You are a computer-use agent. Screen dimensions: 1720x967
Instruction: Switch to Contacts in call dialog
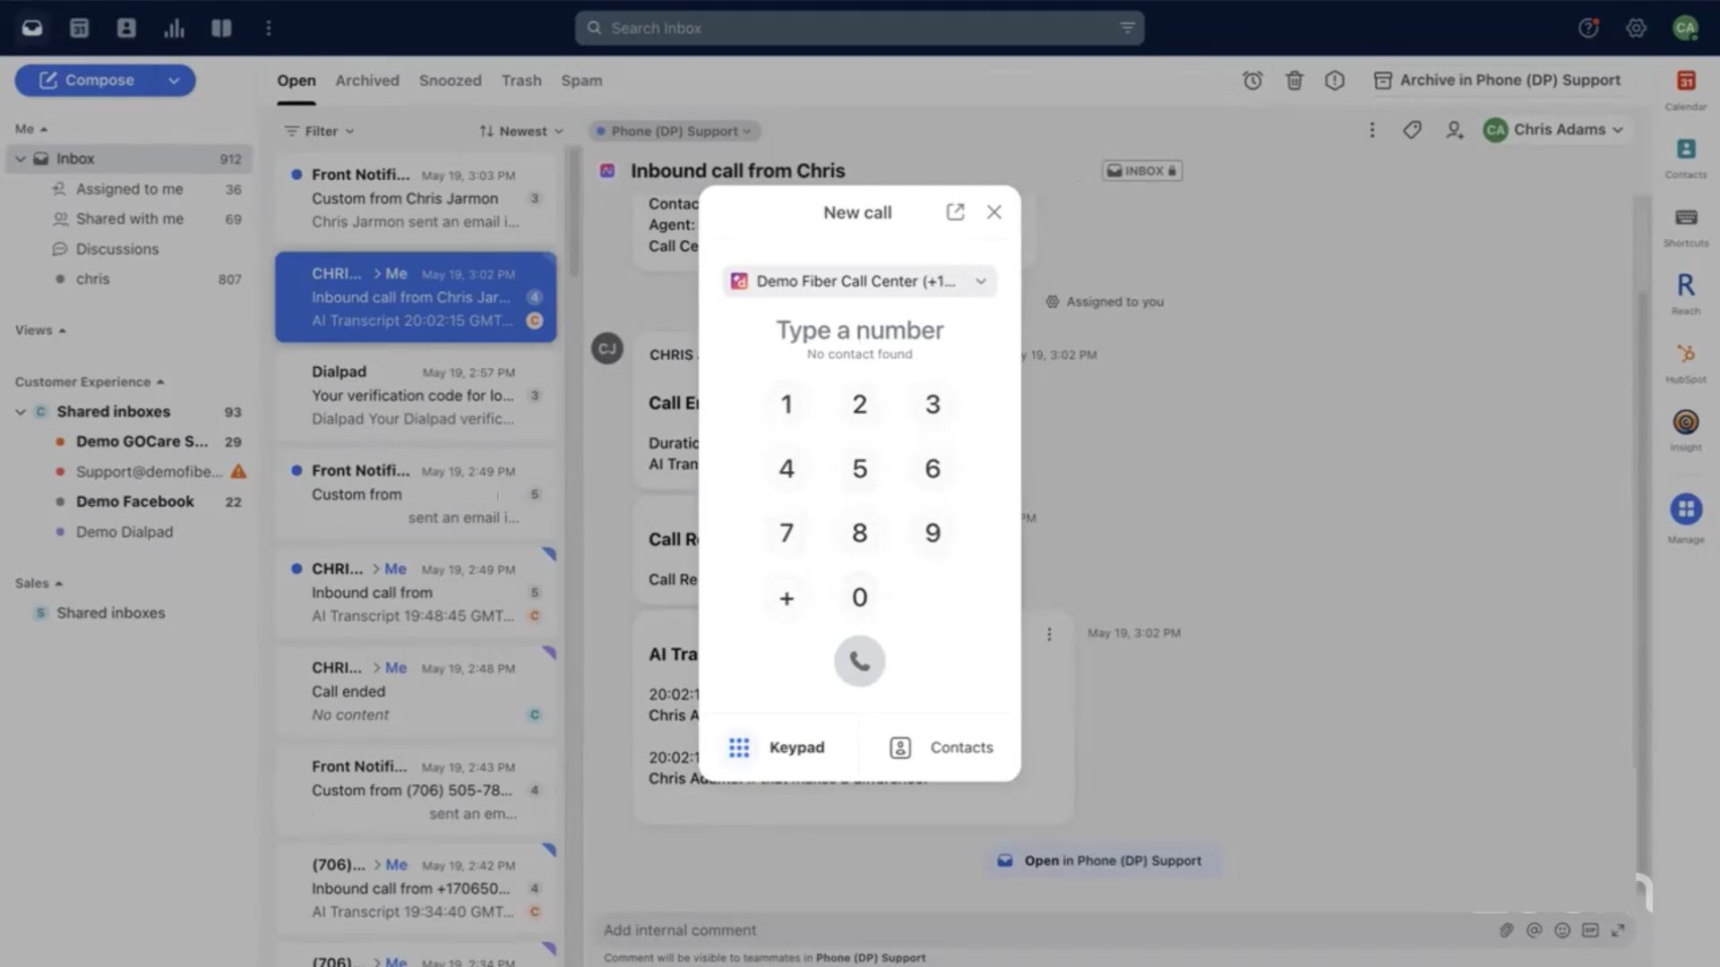(x=941, y=748)
